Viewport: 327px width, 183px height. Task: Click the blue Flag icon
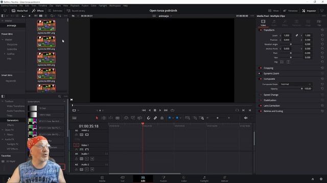tap(170, 118)
